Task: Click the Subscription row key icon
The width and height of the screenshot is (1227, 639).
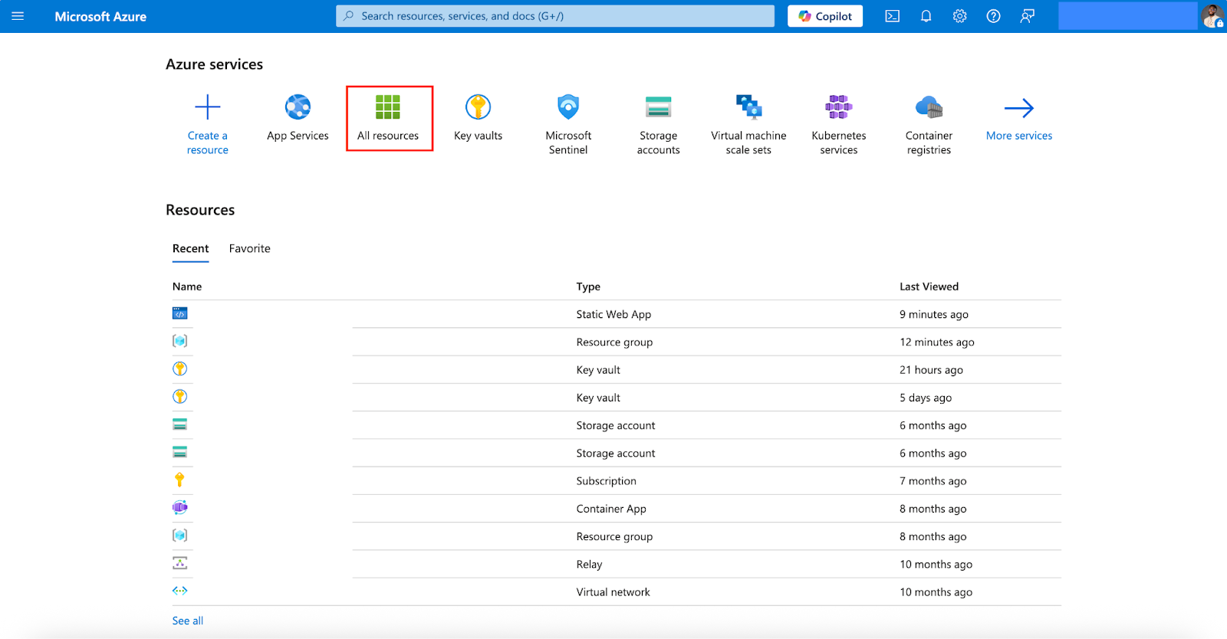Action: [180, 480]
